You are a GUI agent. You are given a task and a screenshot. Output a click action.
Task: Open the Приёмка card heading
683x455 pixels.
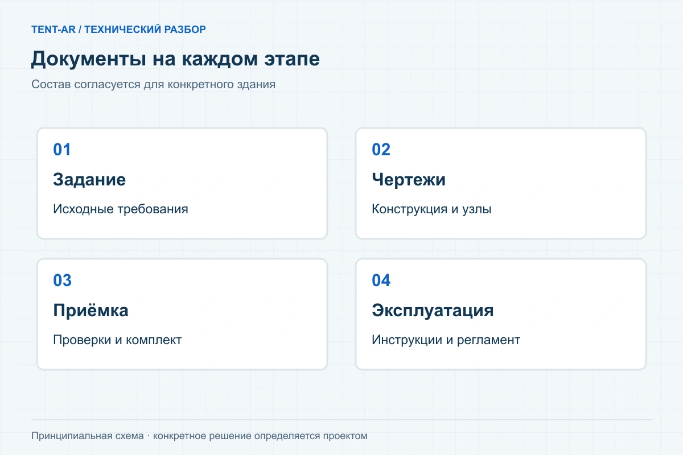[x=90, y=311]
